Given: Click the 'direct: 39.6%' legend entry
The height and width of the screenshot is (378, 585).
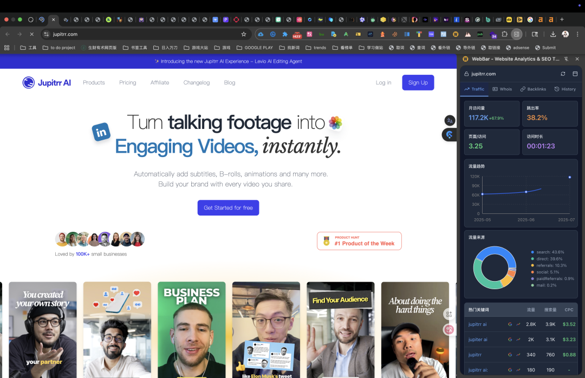Looking at the screenshot, I should (x=547, y=259).
